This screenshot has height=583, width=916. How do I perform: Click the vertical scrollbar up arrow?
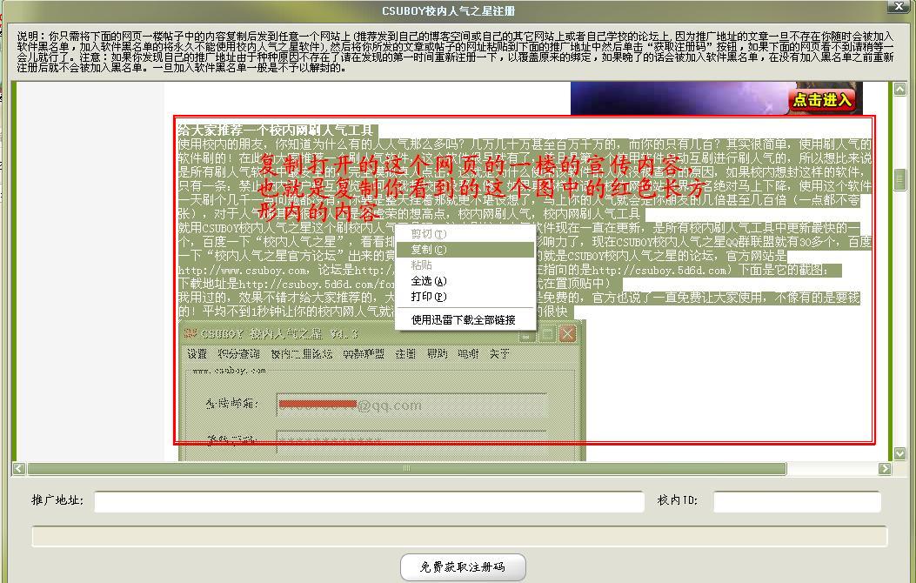[x=899, y=89]
